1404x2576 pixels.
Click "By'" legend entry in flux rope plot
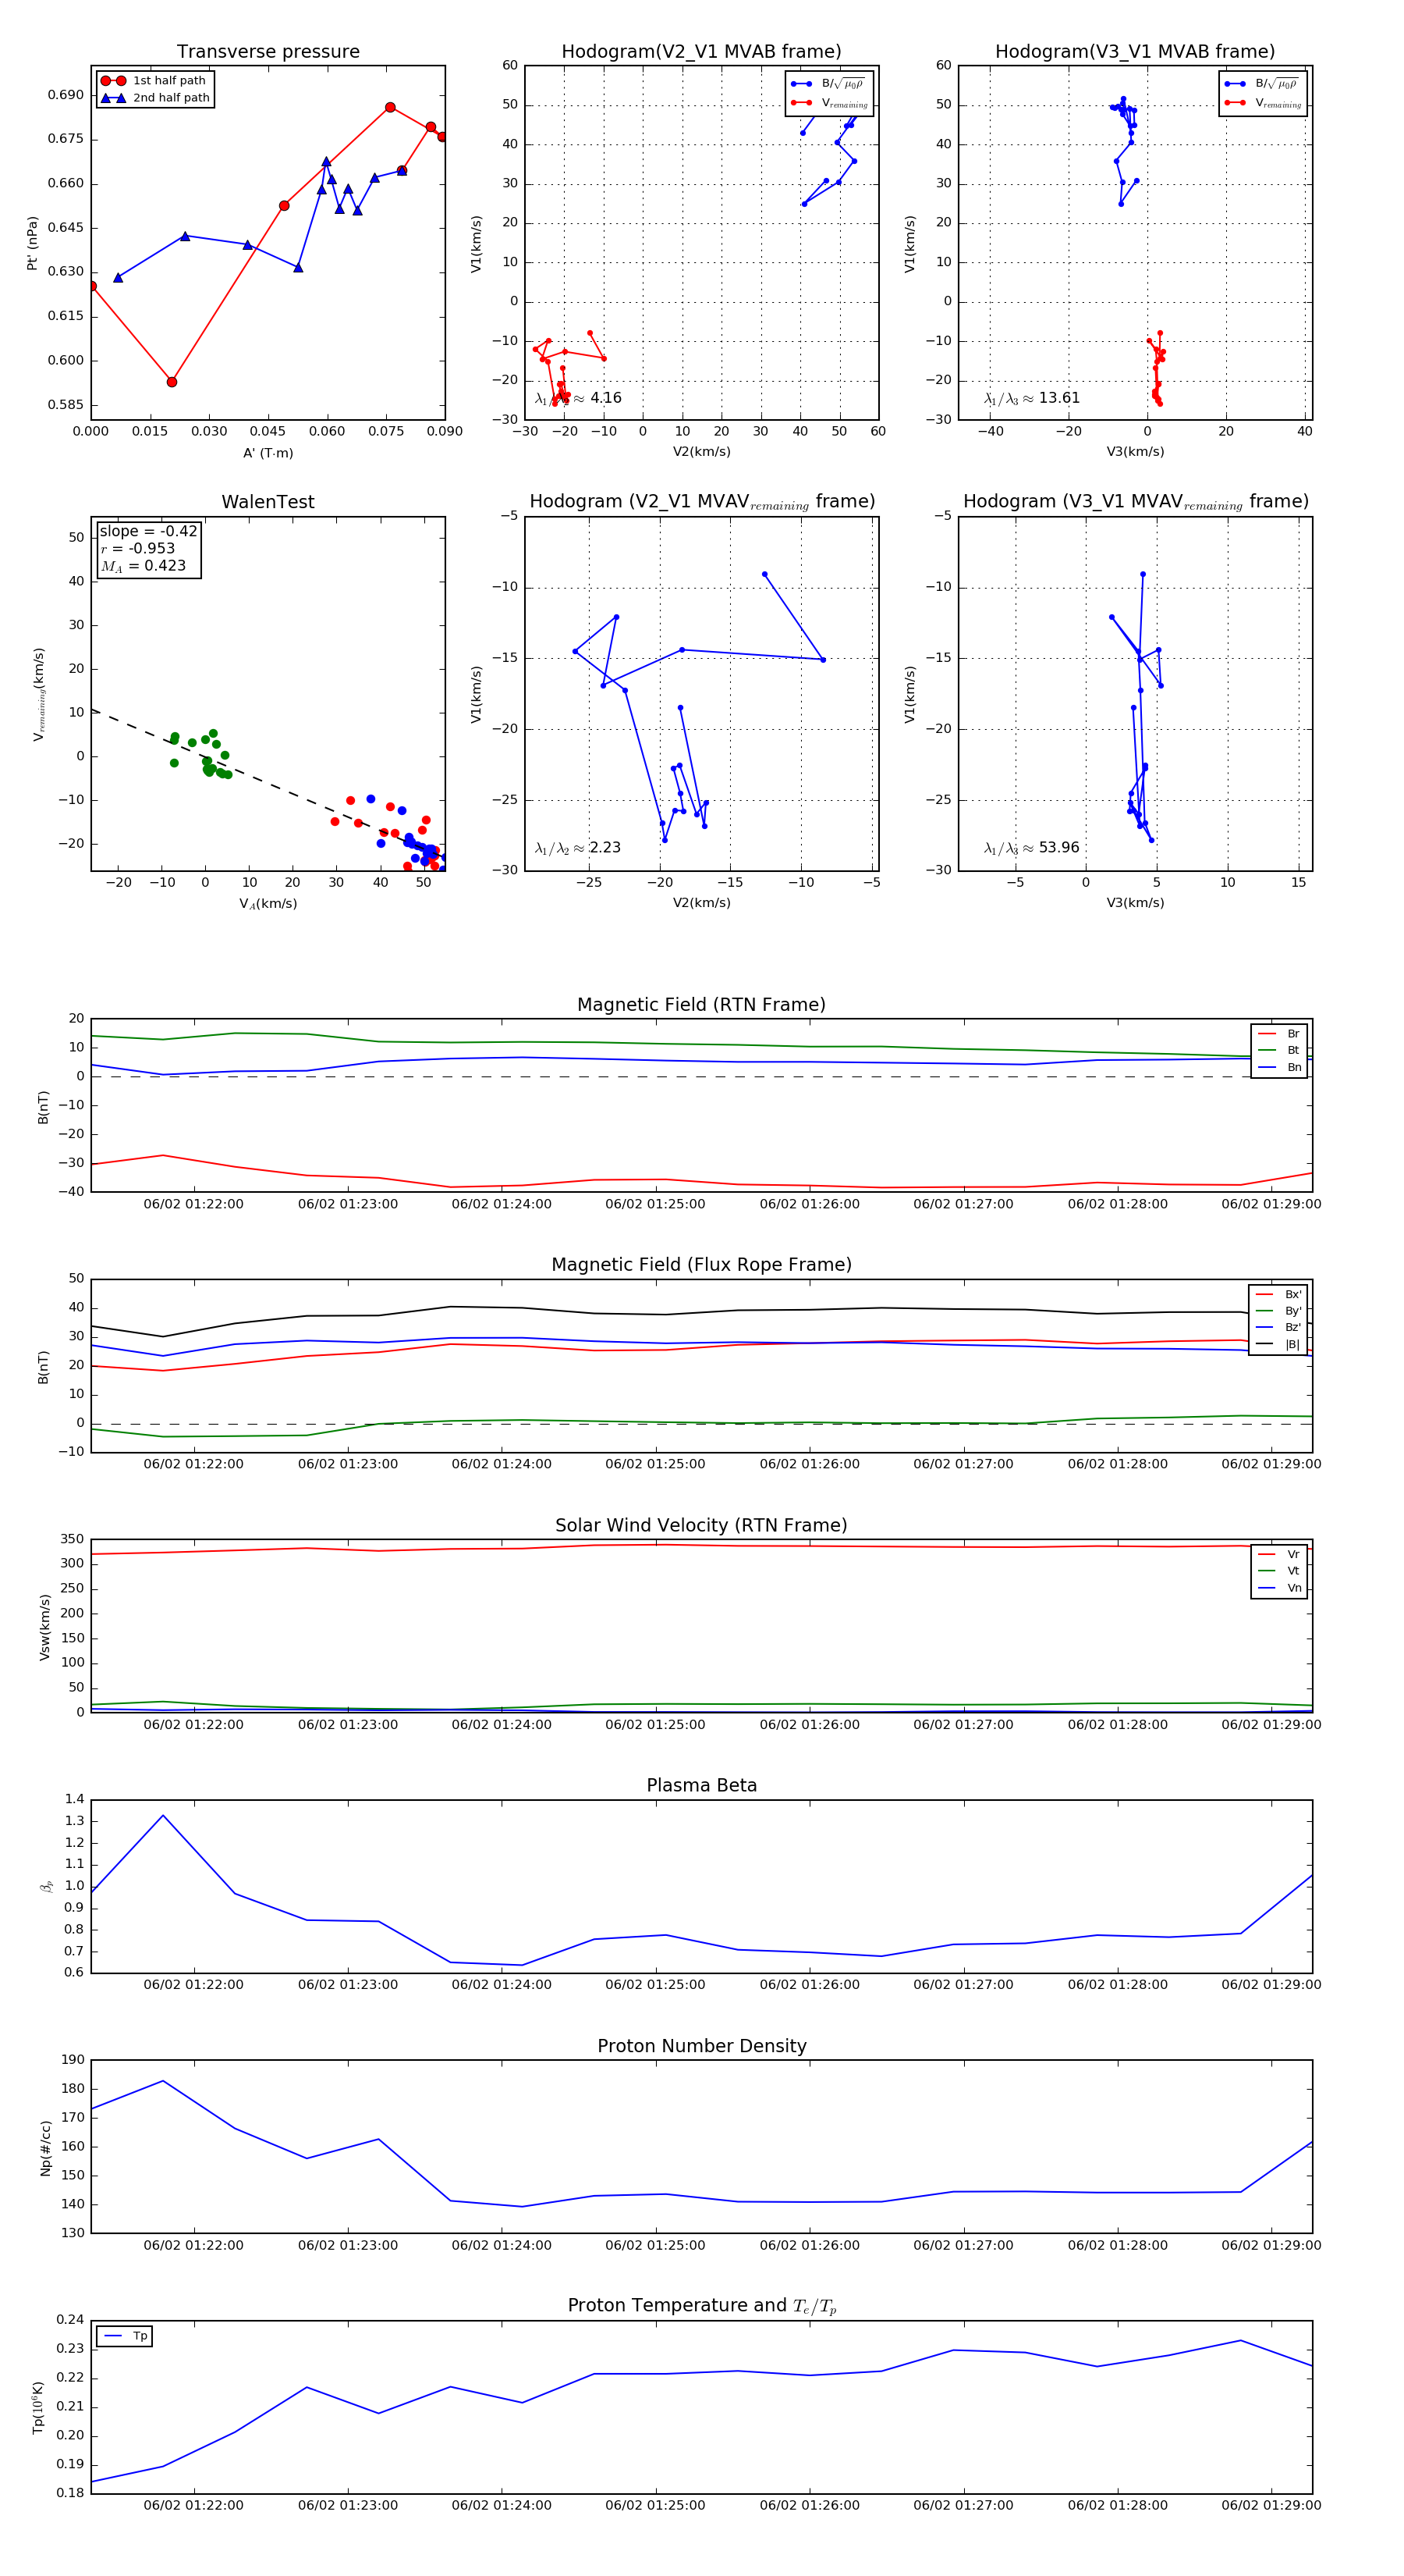tap(1278, 1311)
